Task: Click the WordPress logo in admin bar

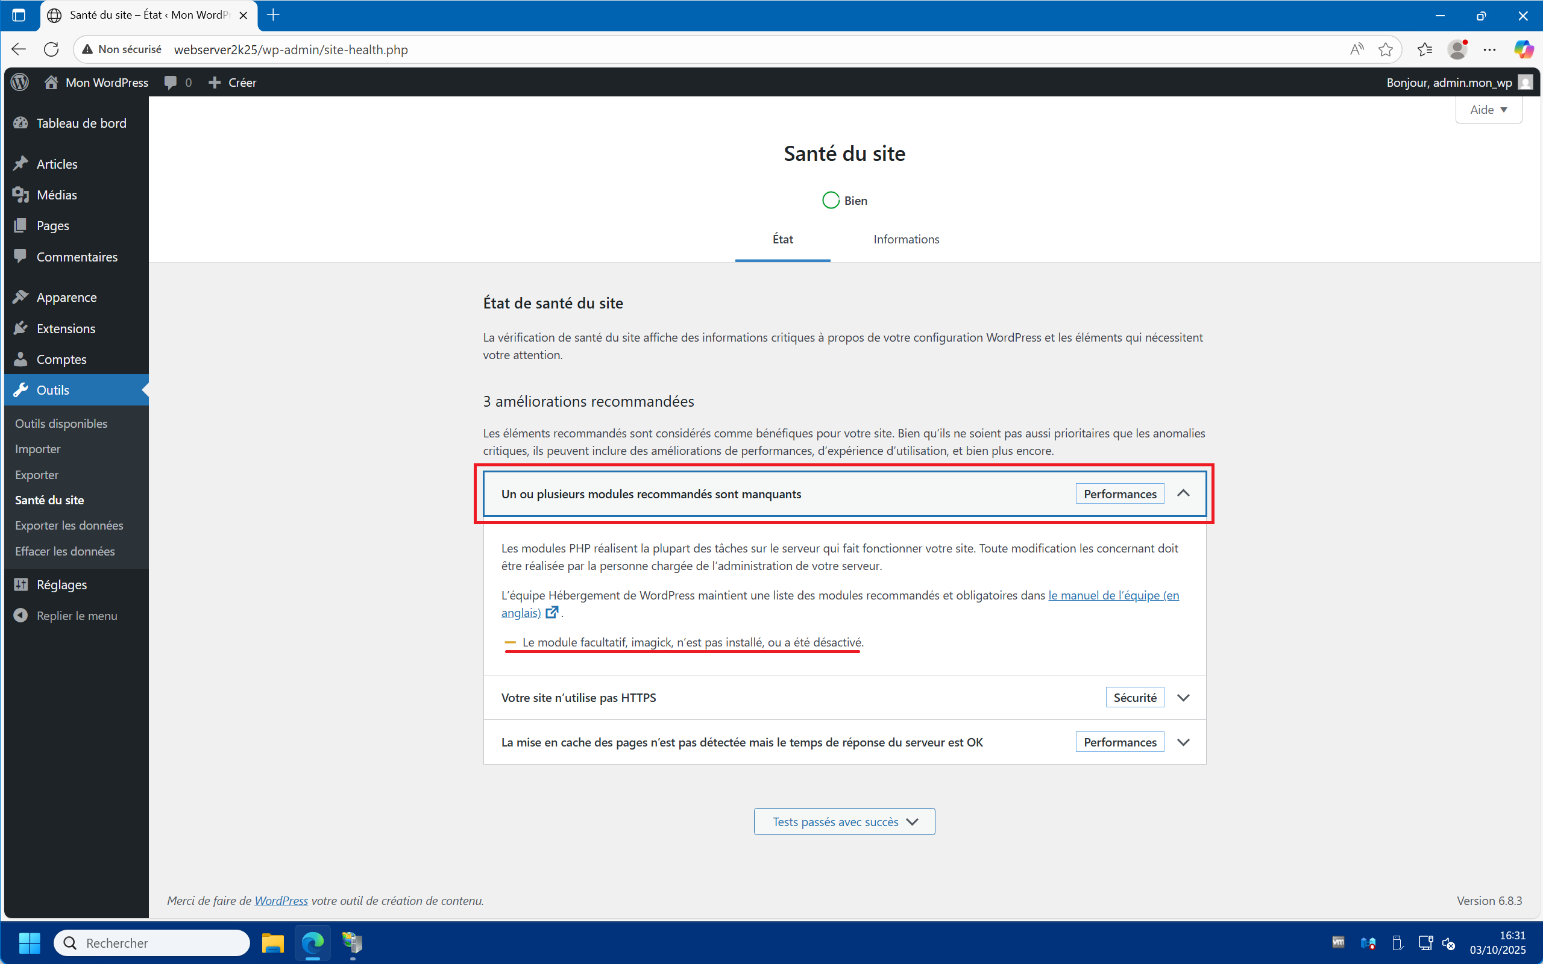Action: click(x=20, y=83)
